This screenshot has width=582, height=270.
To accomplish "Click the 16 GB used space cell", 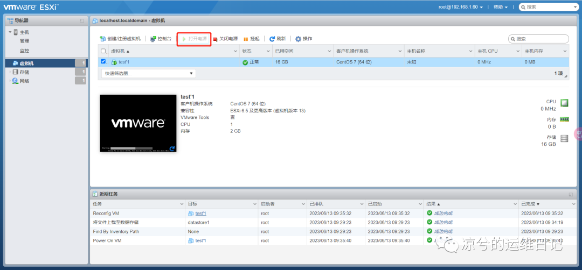I will [282, 62].
